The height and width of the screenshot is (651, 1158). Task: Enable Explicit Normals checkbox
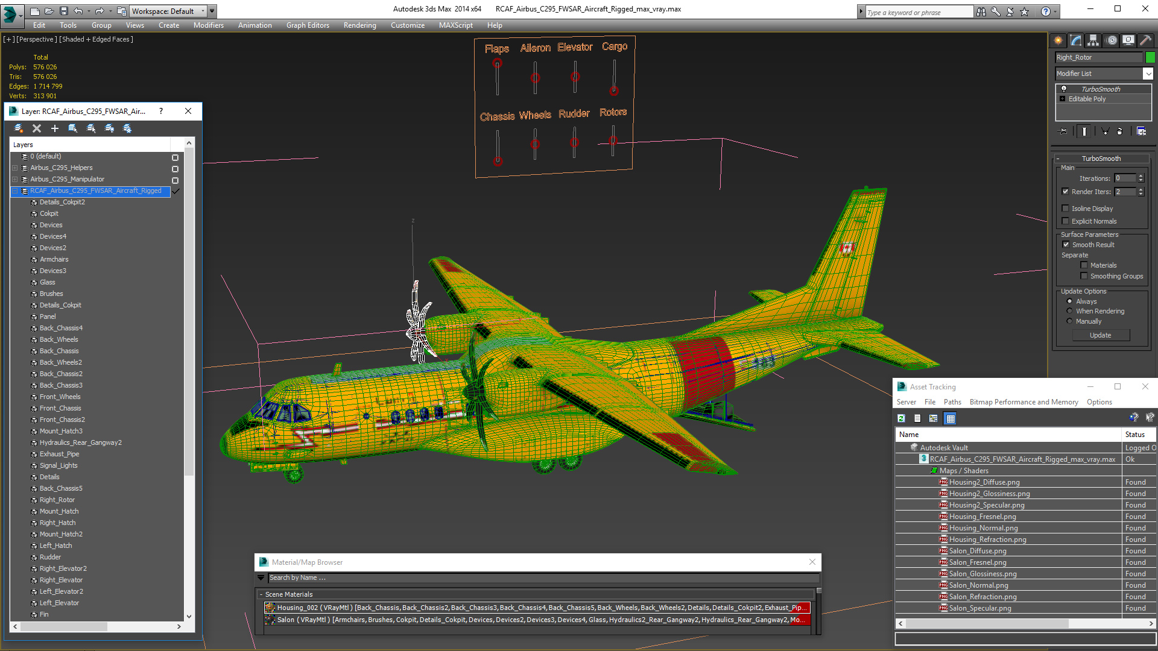1066,221
